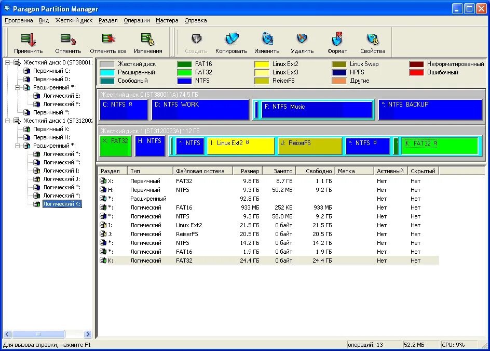490x351 pixels.
Task: Open the Справка menu
Action: pyautogui.click(x=196, y=20)
